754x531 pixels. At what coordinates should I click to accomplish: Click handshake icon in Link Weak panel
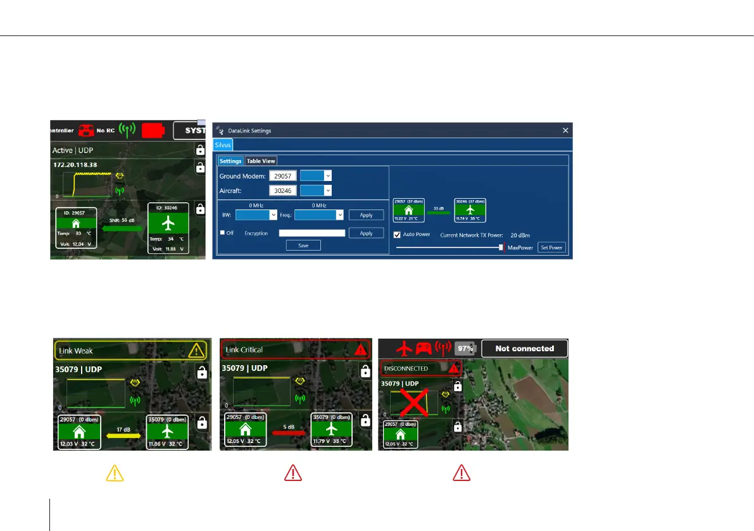click(x=135, y=382)
